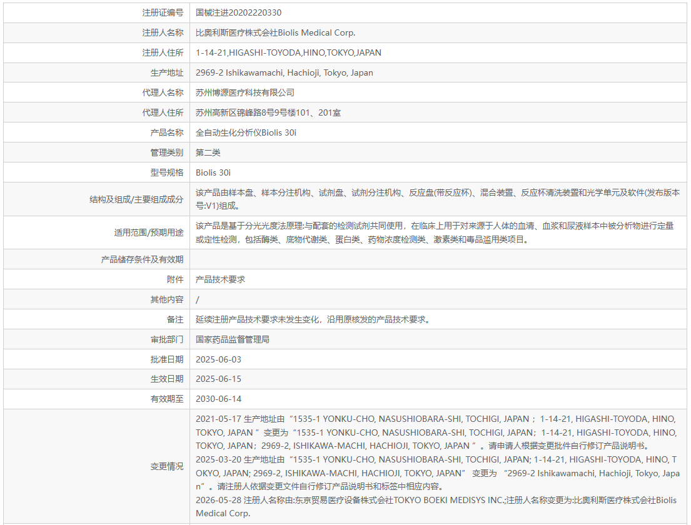Select registrant name 比奥利斯医疗株式会社Biolis Medical Corp.
This screenshot has width=691, height=525.
[275, 32]
